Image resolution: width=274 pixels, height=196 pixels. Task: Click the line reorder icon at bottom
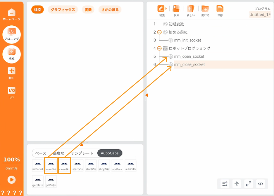[225, 184]
